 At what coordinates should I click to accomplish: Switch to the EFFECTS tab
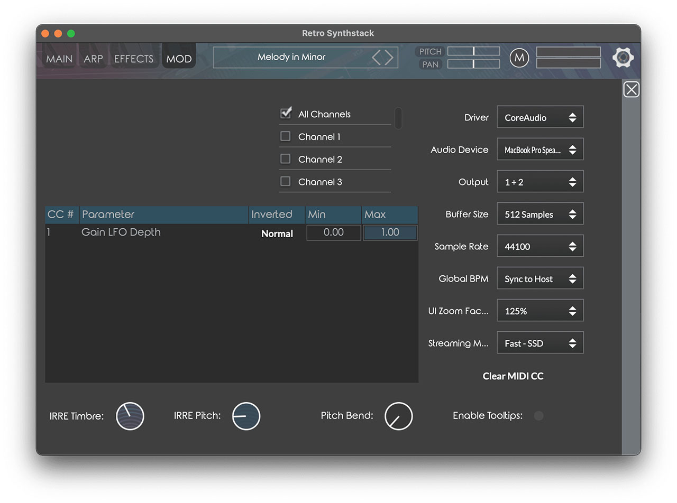pyautogui.click(x=133, y=59)
